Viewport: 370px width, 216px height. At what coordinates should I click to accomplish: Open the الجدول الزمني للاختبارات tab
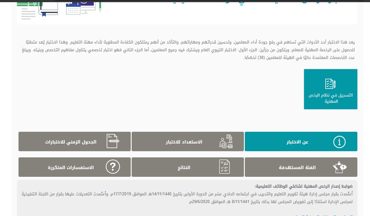[x=75, y=142]
